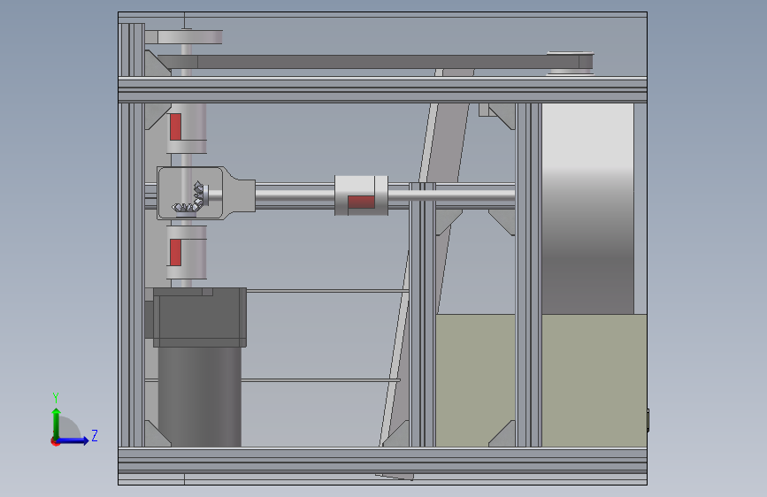767x497 pixels.
Task: Select the dark cylindrical motor body
Action: (x=200, y=396)
